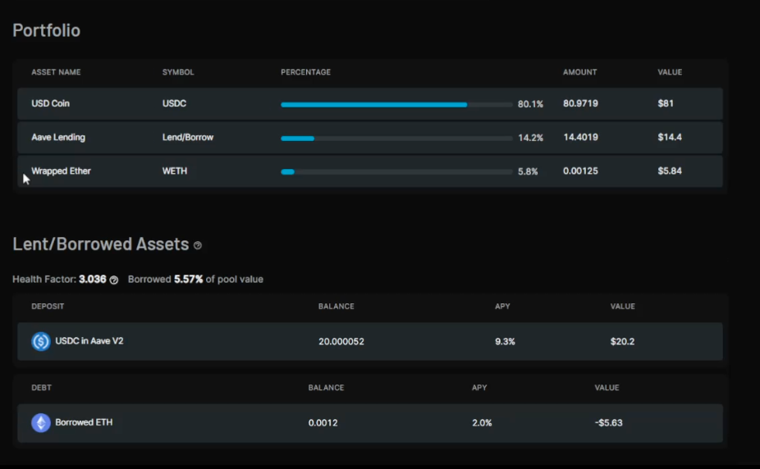Click the USDC in Aave V2 label

[89, 341]
